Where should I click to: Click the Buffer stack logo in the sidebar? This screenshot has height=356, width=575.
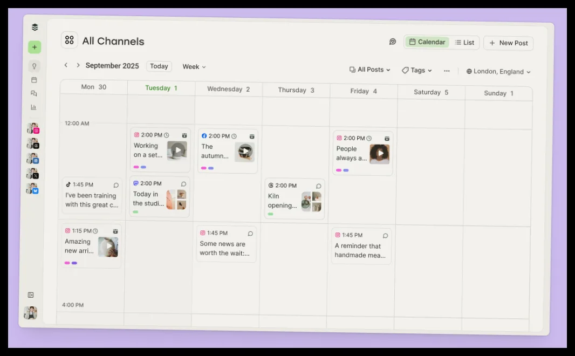pos(35,27)
